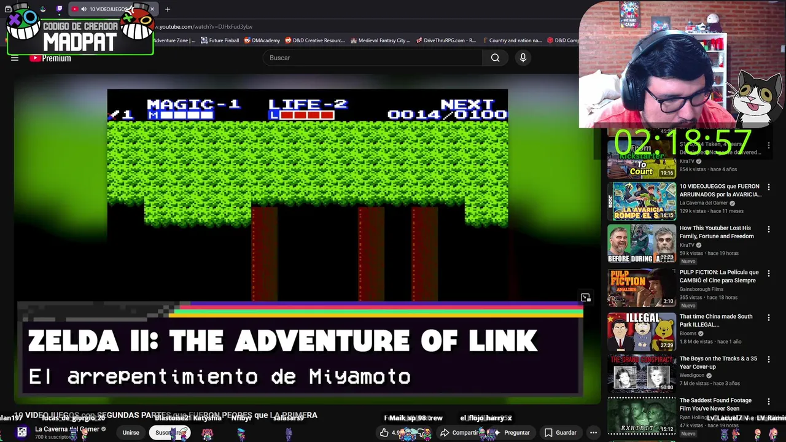Open Medieval Fantasy City bookmark
This screenshot has width=786, height=442.
(x=380, y=41)
